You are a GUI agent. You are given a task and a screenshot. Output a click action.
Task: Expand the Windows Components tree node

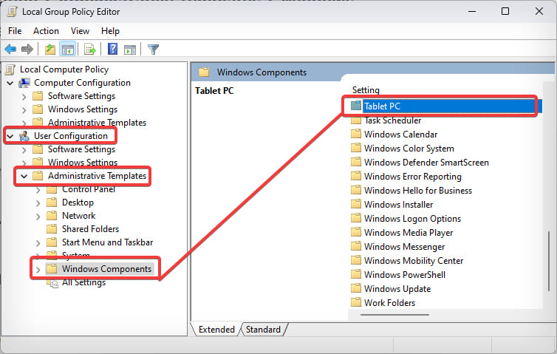coord(38,269)
